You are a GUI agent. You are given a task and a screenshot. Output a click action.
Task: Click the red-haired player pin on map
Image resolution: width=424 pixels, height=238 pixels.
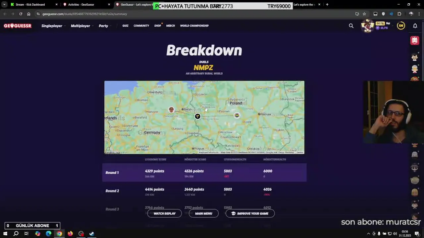click(171, 110)
